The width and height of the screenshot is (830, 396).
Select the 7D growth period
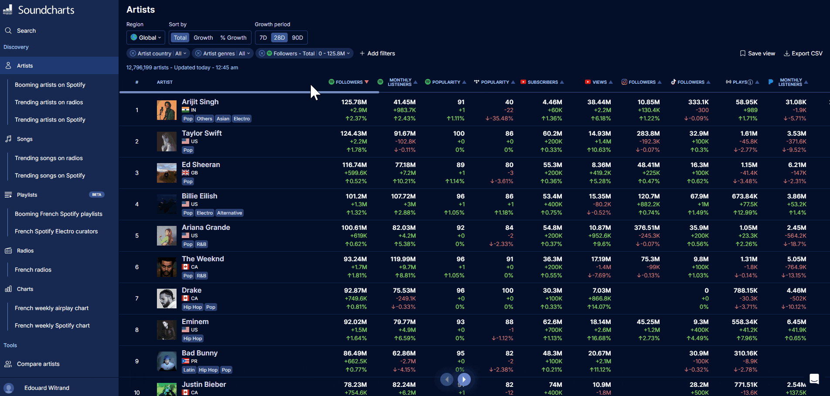tap(263, 38)
